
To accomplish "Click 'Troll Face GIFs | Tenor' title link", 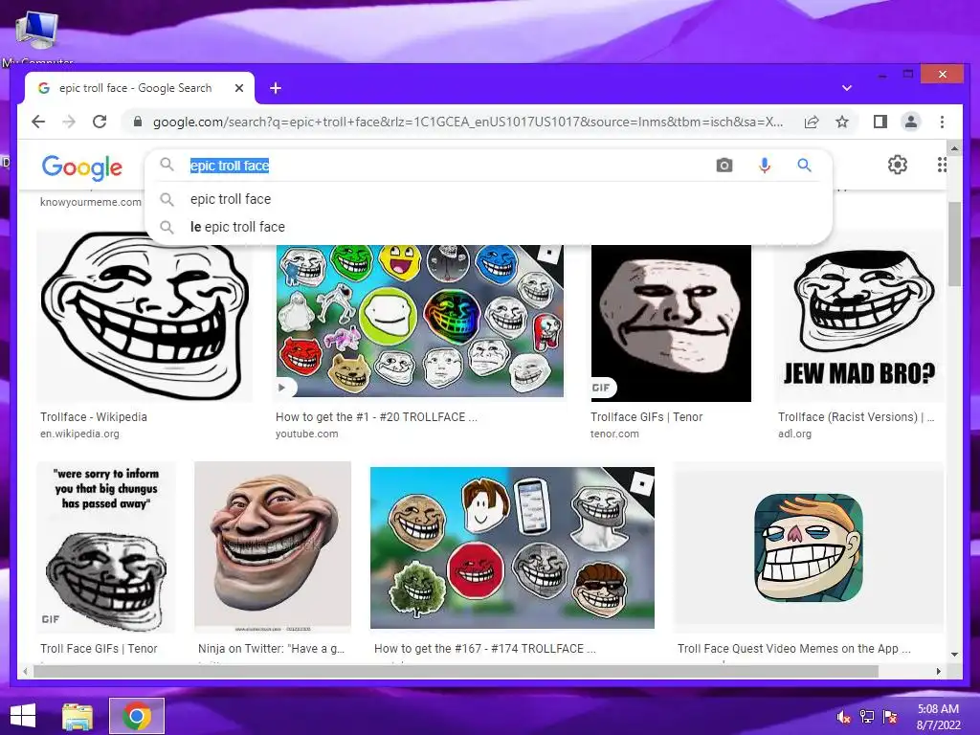I will [99, 649].
